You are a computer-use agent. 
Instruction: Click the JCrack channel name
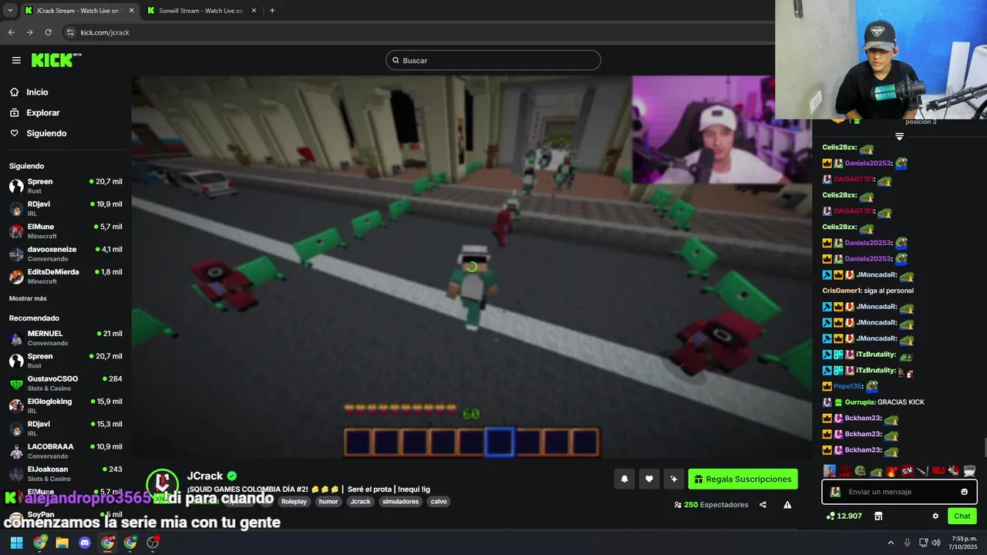pos(205,476)
